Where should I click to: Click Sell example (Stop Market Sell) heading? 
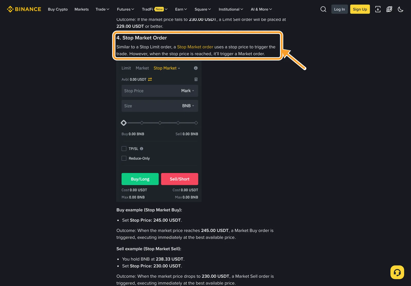point(149,249)
